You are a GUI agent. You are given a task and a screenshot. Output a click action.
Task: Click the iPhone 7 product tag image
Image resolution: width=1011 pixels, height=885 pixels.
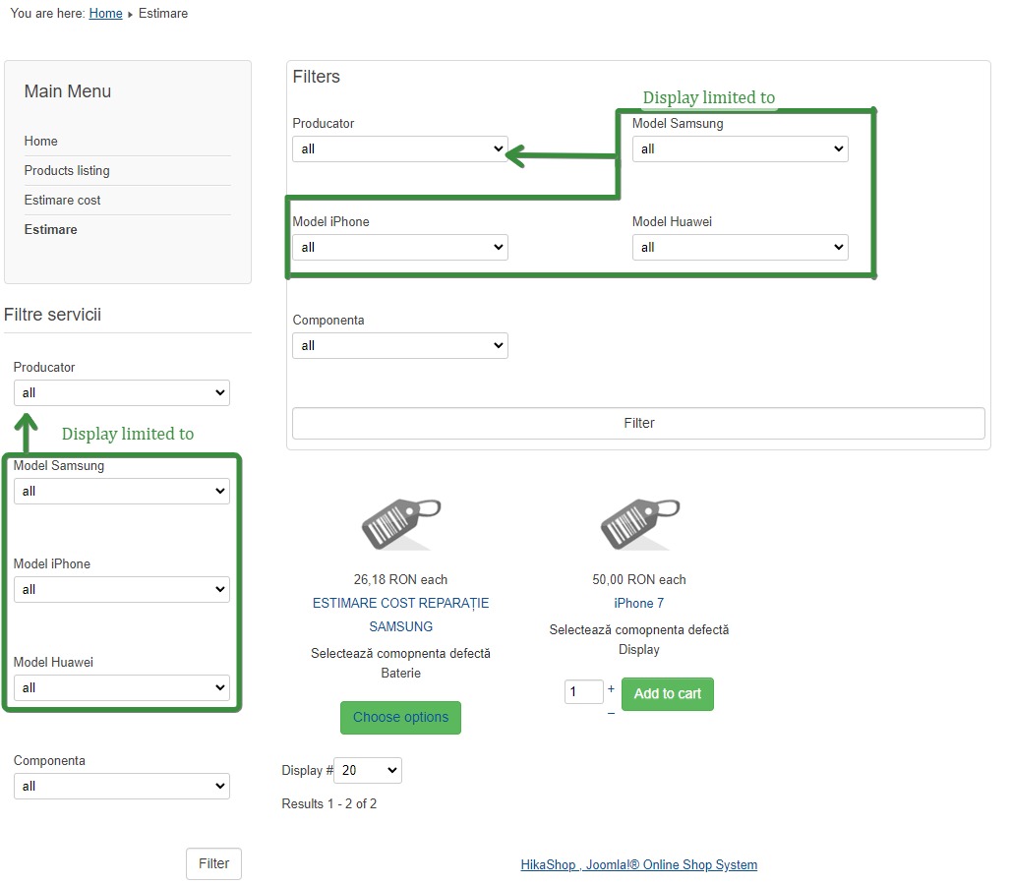(x=639, y=523)
